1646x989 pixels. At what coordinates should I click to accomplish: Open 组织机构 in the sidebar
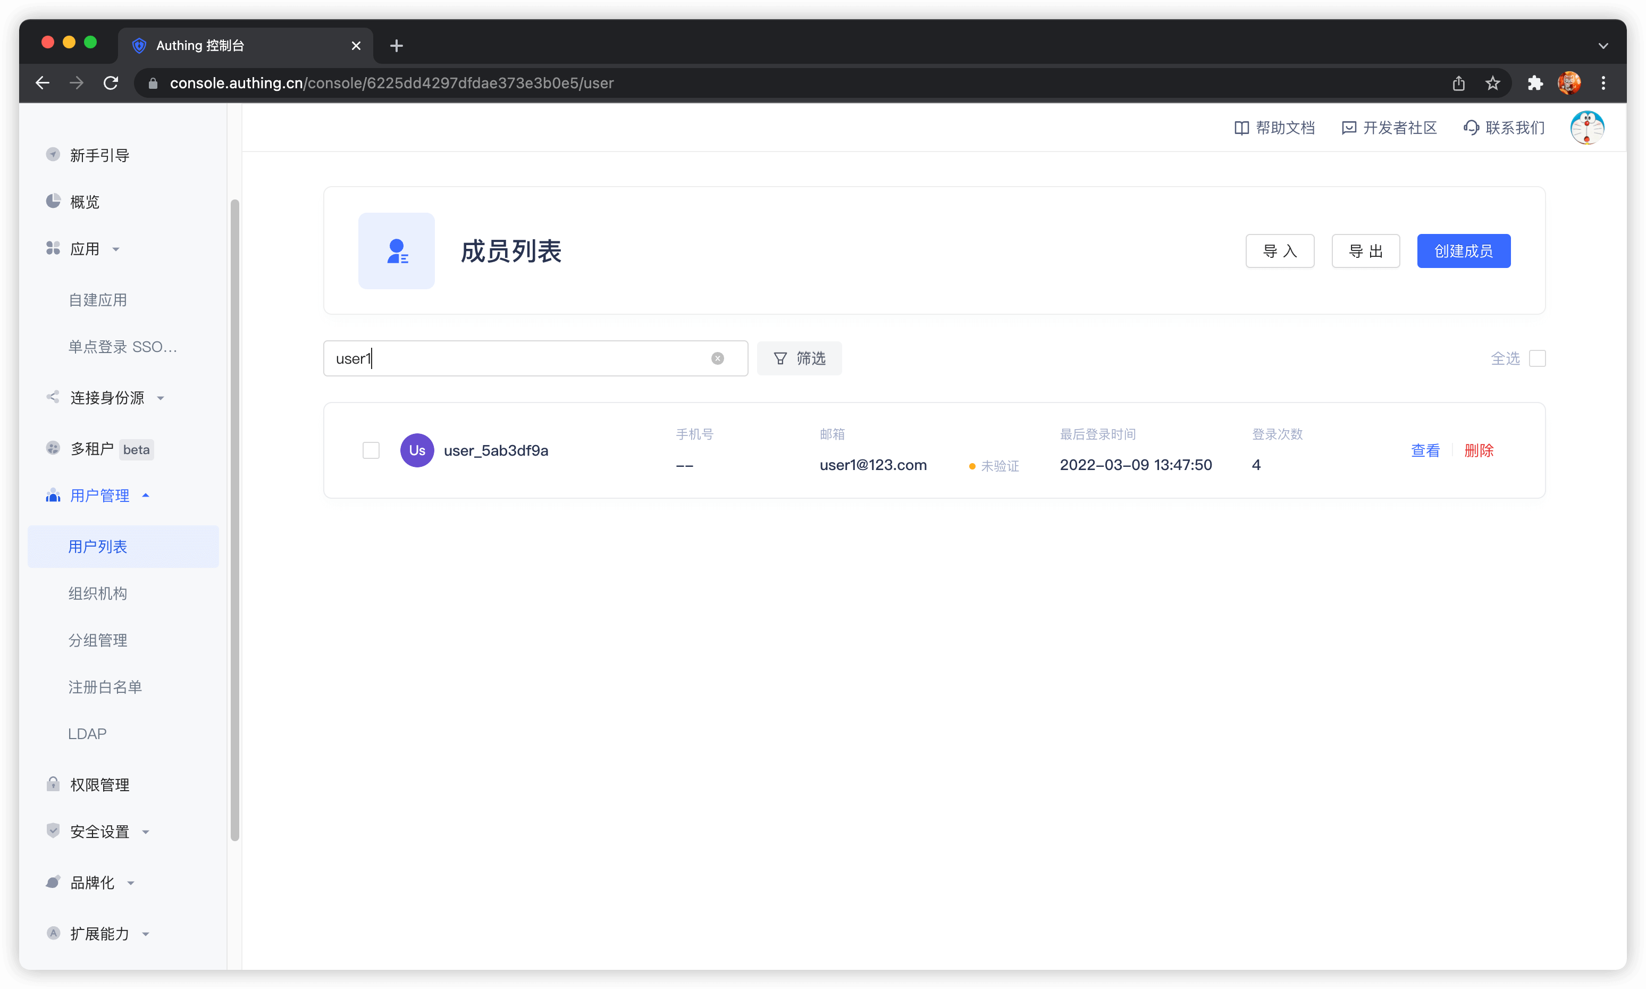(x=97, y=593)
